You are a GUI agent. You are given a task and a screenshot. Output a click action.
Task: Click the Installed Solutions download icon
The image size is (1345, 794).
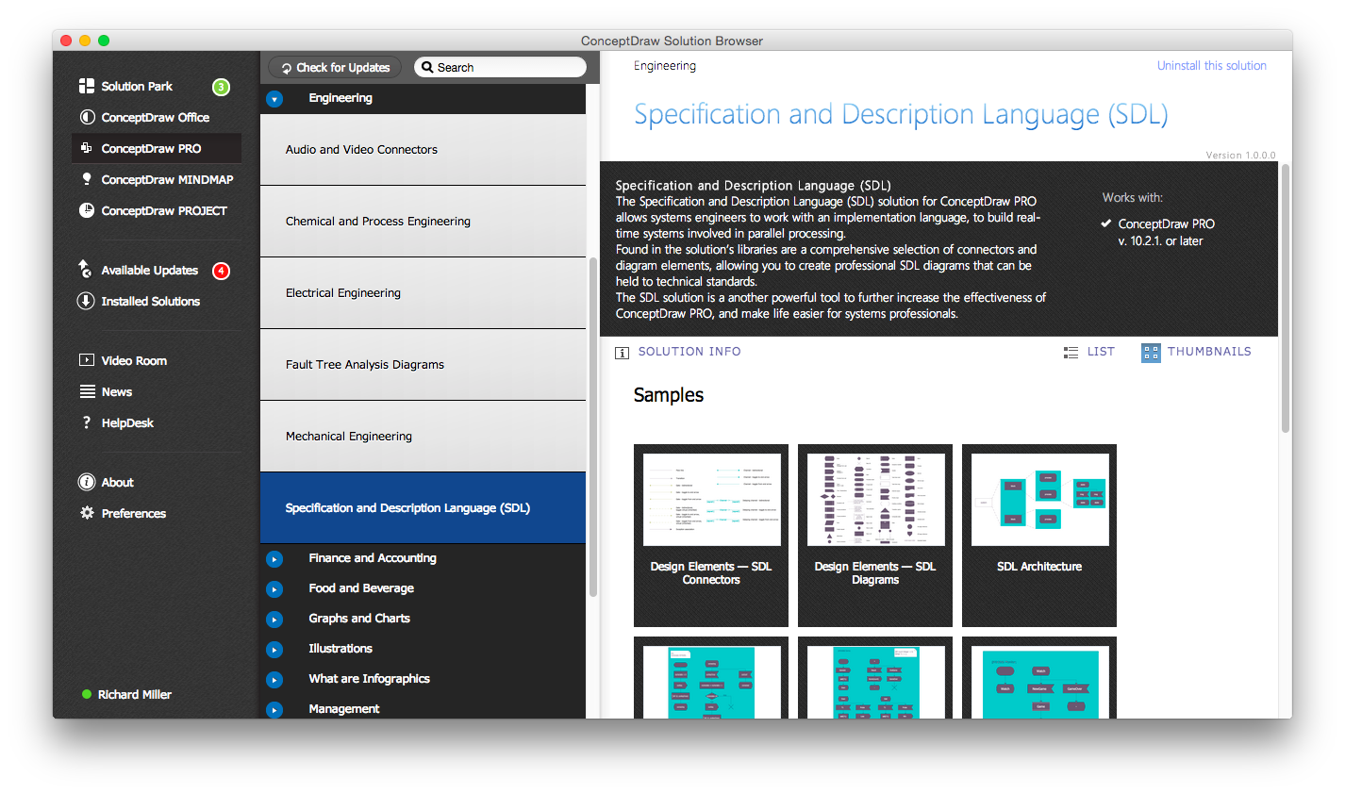click(x=86, y=301)
